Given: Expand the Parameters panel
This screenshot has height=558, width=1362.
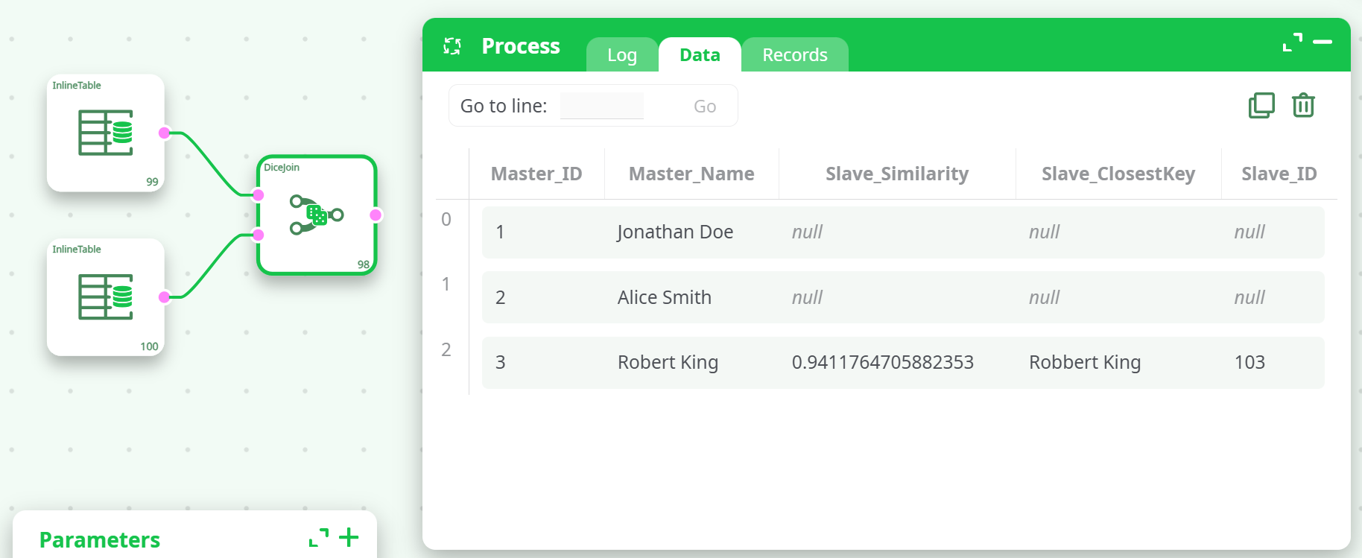Looking at the screenshot, I should pos(319,537).
